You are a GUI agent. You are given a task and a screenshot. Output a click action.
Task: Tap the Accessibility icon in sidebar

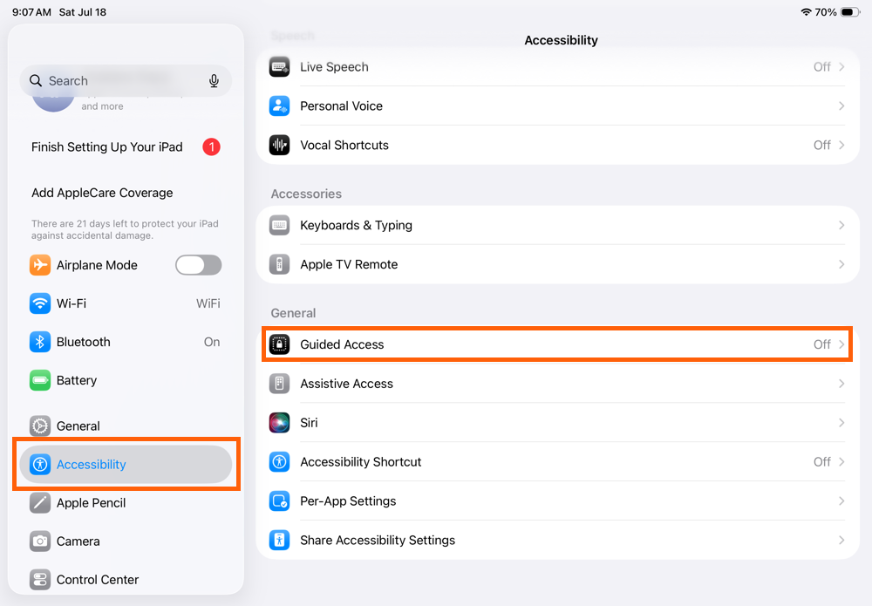coord(40,464)
